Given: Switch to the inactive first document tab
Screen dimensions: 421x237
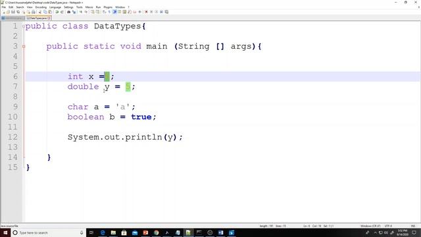Looking at the screenshot, I should 13,18.
